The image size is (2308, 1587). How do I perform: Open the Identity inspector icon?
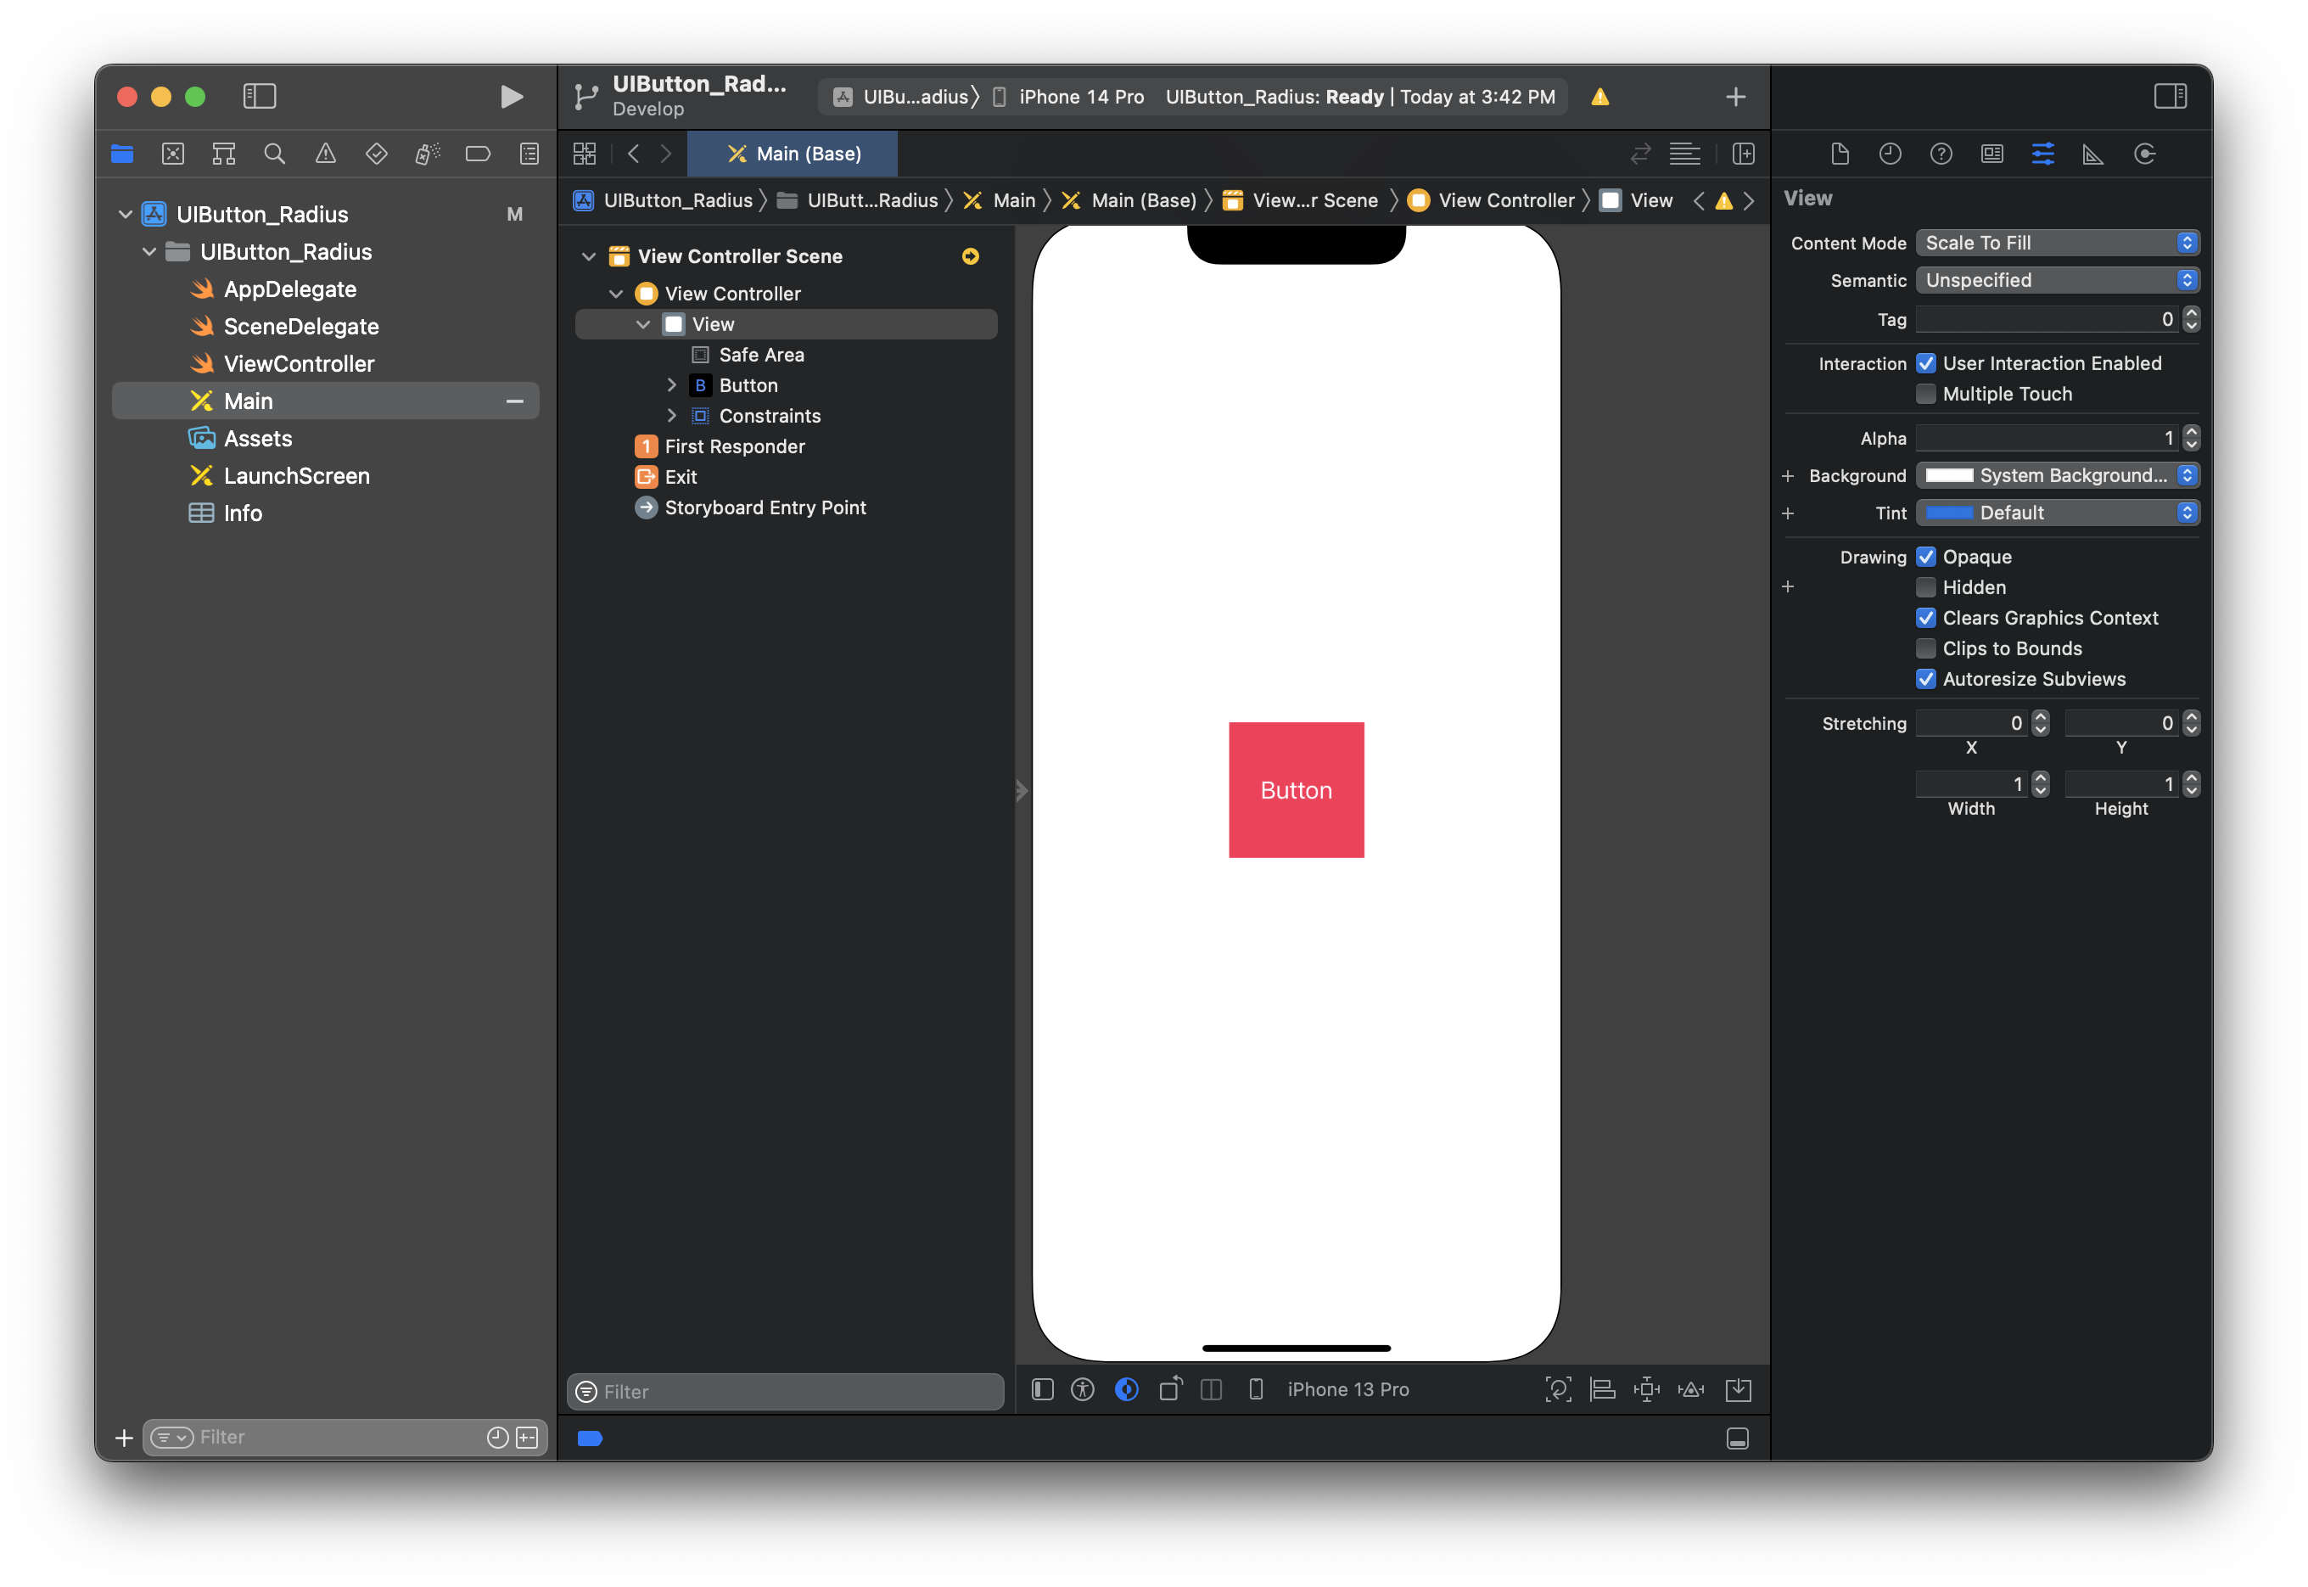pyautogui.click(x=1991, y=154)
